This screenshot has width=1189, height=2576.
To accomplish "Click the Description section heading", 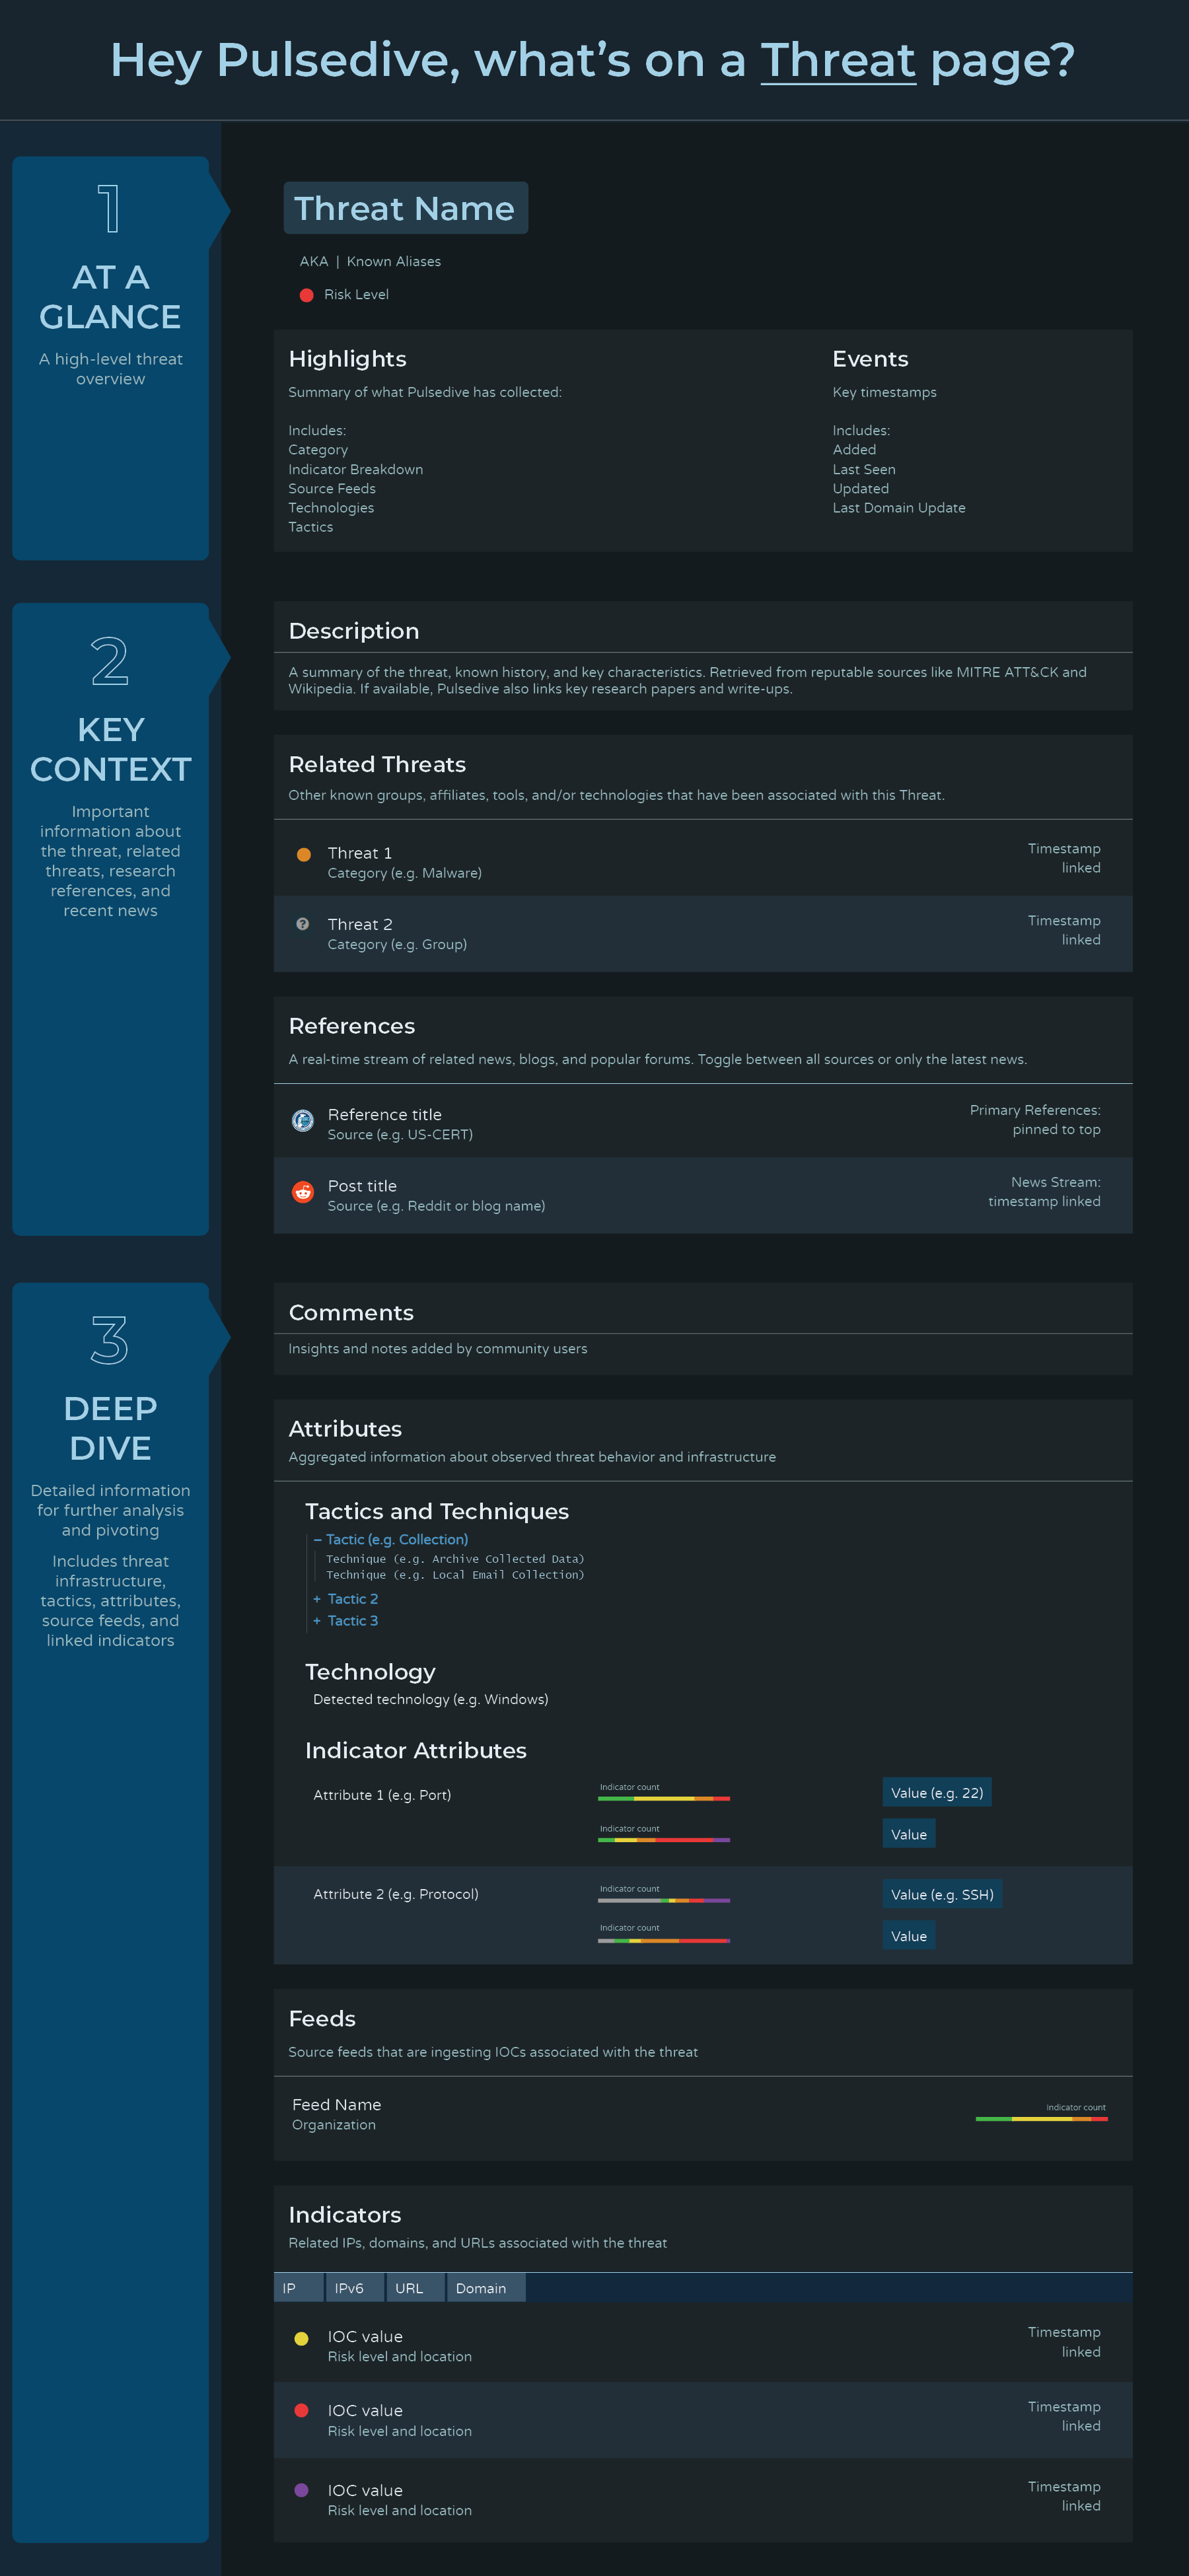I will [x=354, y=632].
